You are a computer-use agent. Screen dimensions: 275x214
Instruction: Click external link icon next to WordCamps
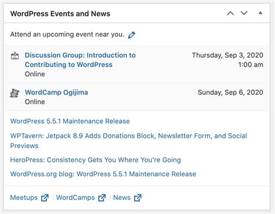point(102,198)
